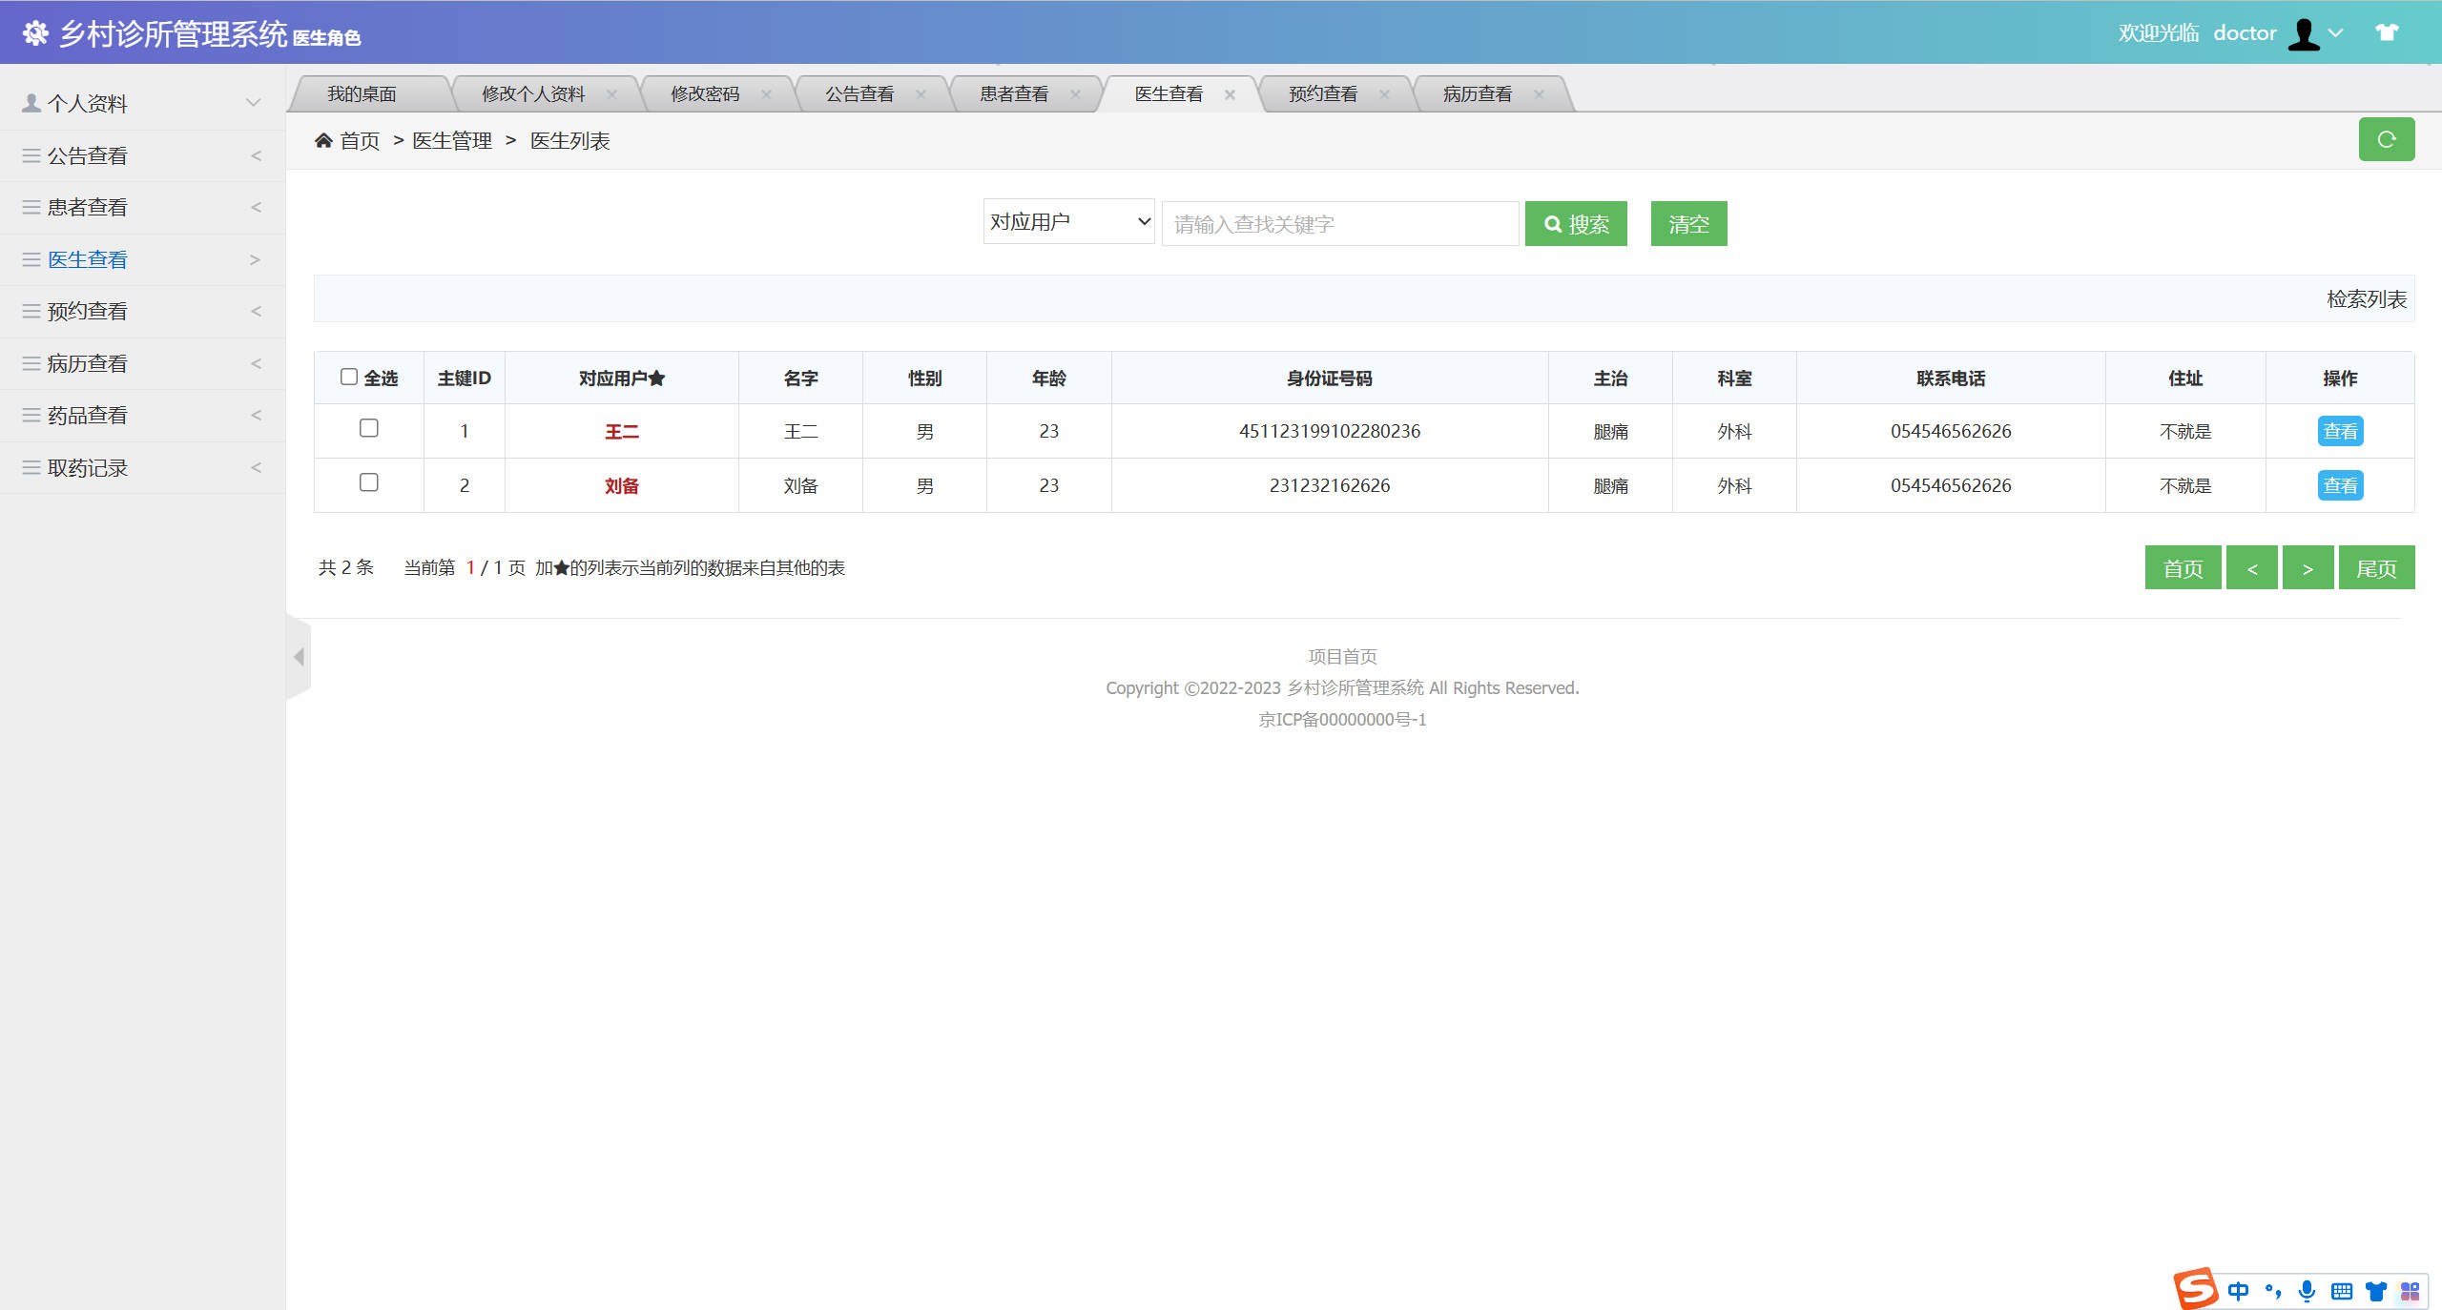Click the left panel collapse slider handle
This screenshot has width=2442, height=1310.
299,658
